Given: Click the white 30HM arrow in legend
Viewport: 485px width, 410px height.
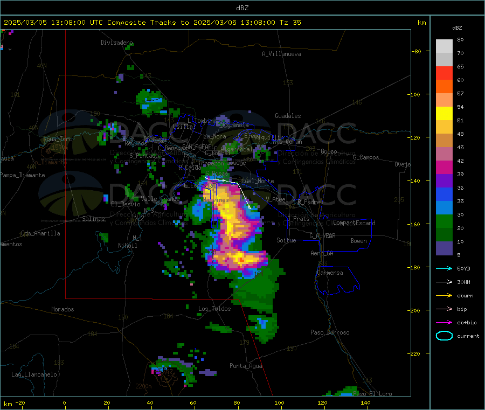Looking at the screenshot, I should [444, 282].
